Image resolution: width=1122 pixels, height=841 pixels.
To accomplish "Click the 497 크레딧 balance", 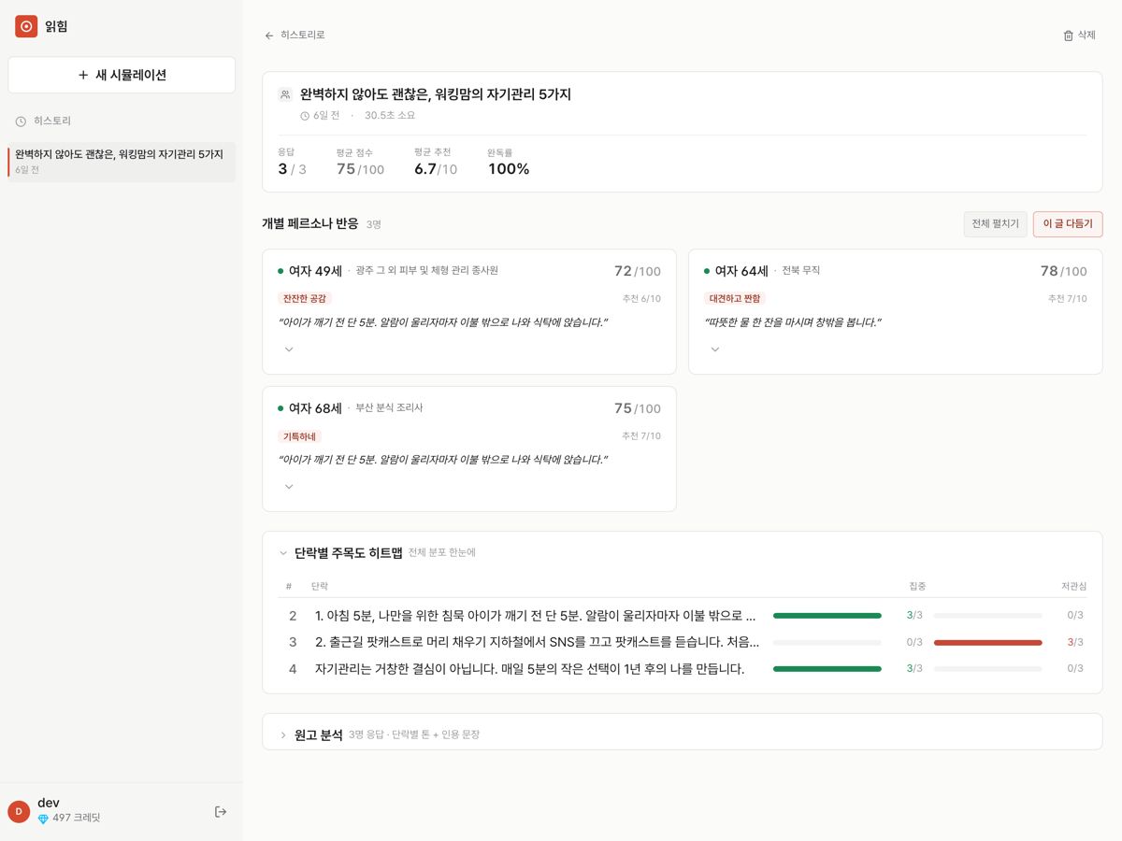I will click(x=76, y=818).
